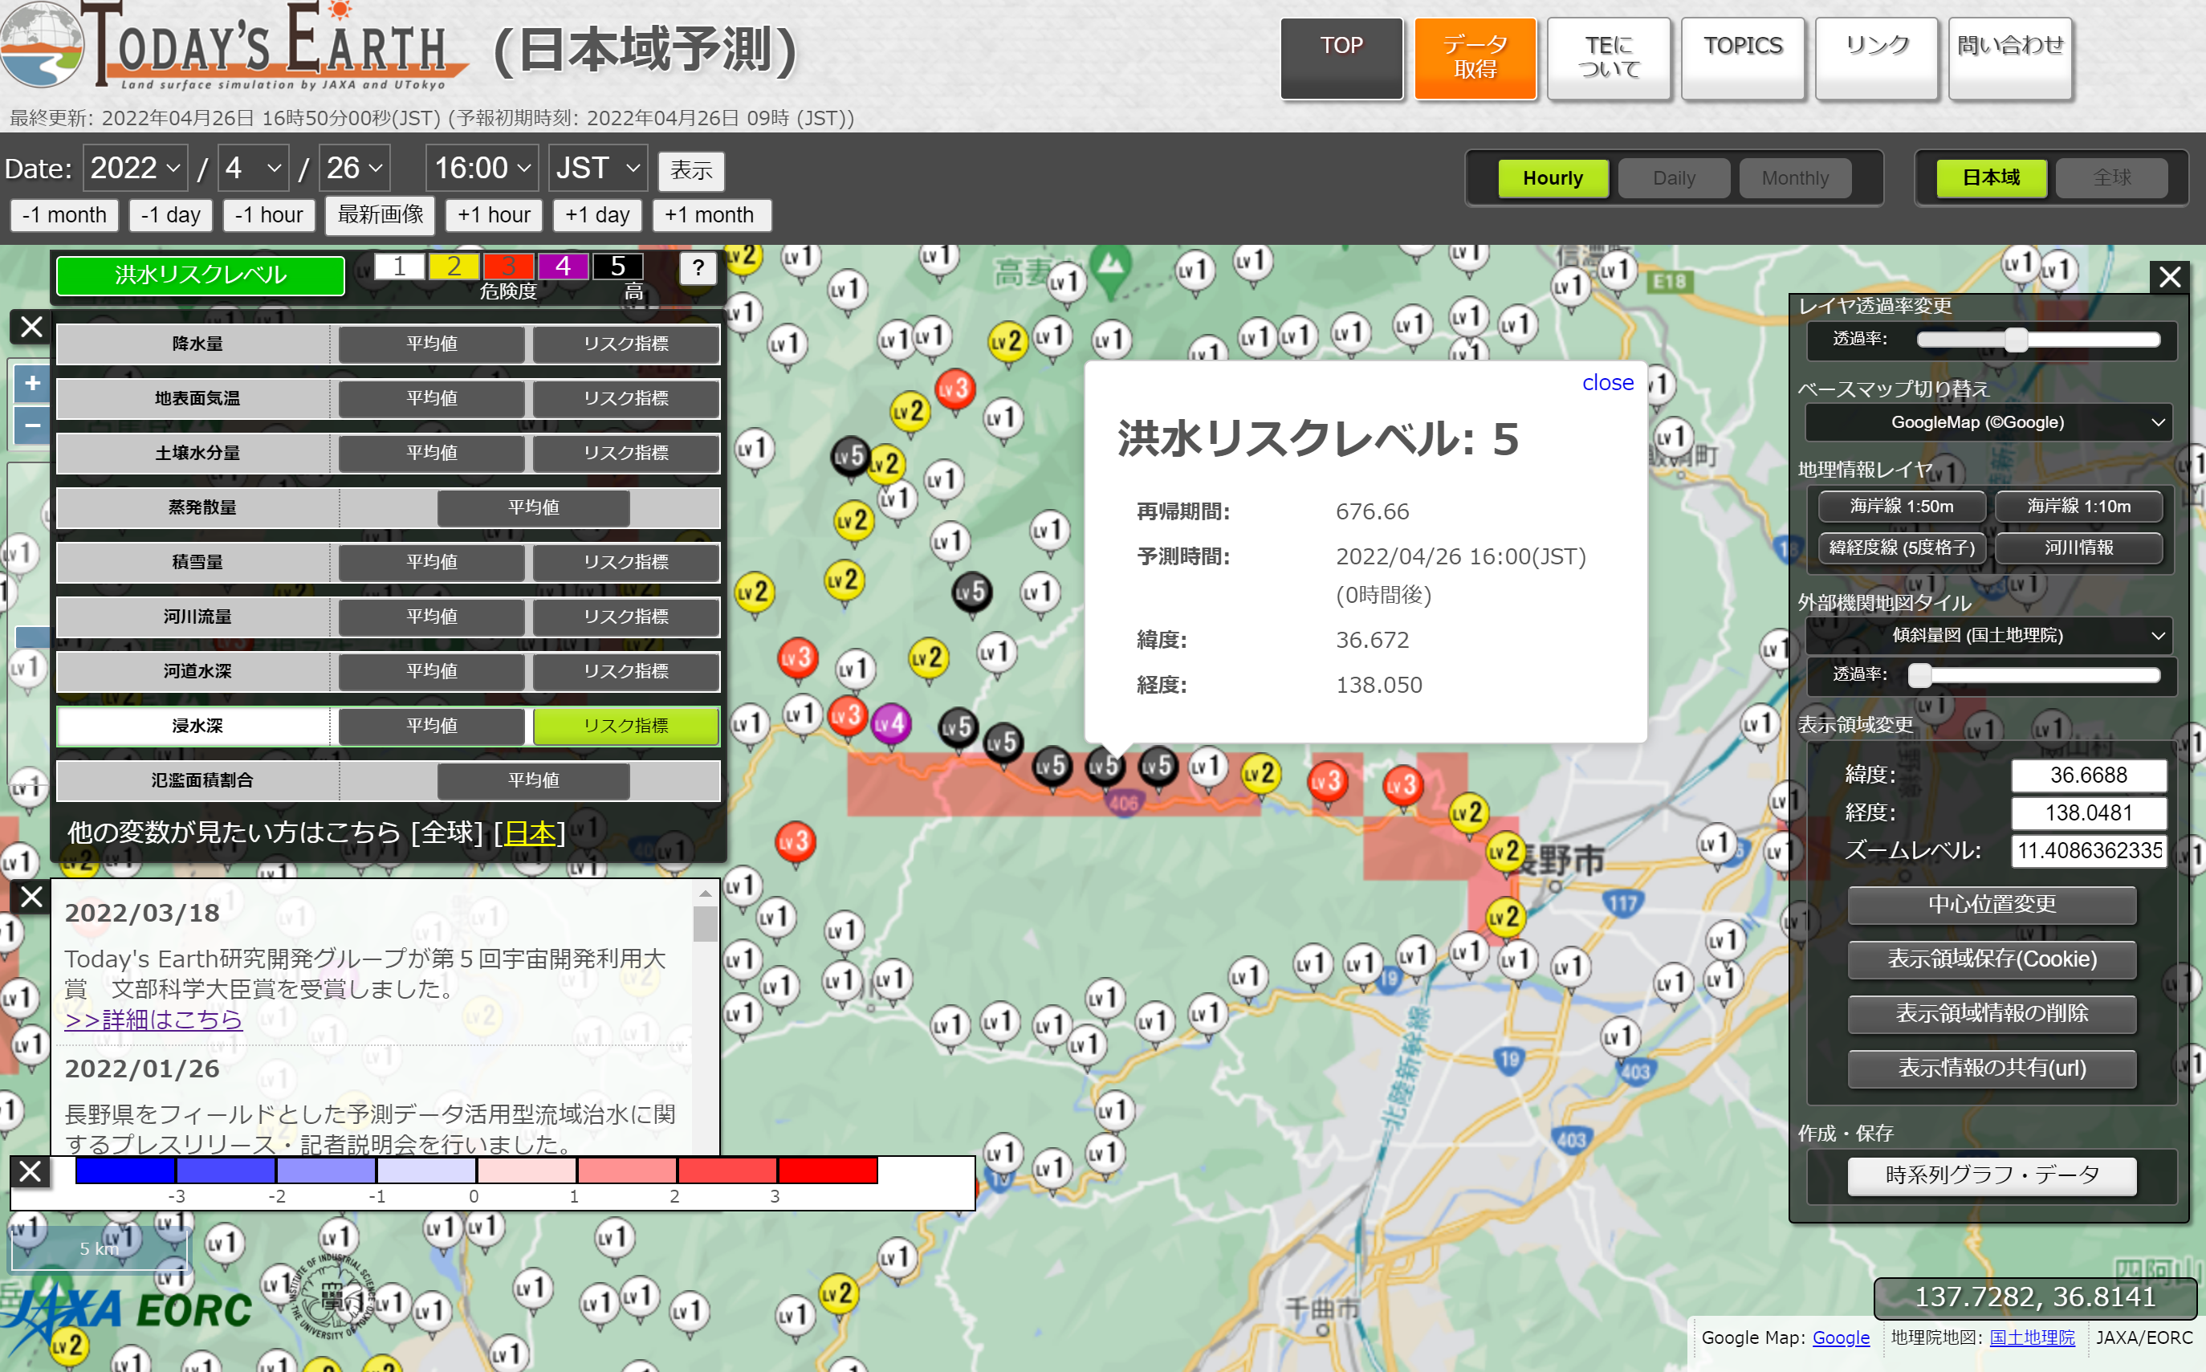The height and width of the screenshot is (1372, 2206).
Task: Select 浸水深 リスク指標 button
Action: (x=626, y=726)
